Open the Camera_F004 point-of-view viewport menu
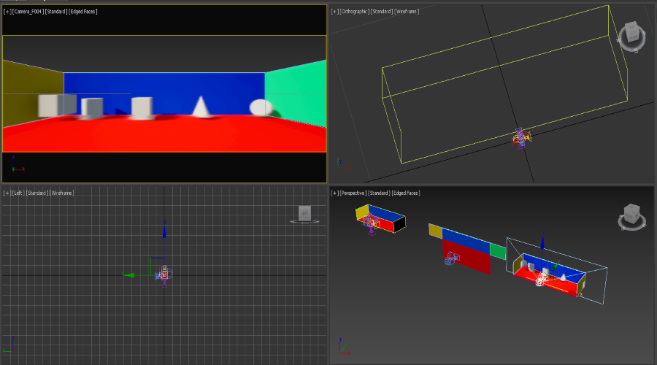The width and height of the screenshot is (657, 365). click(28, 12)
